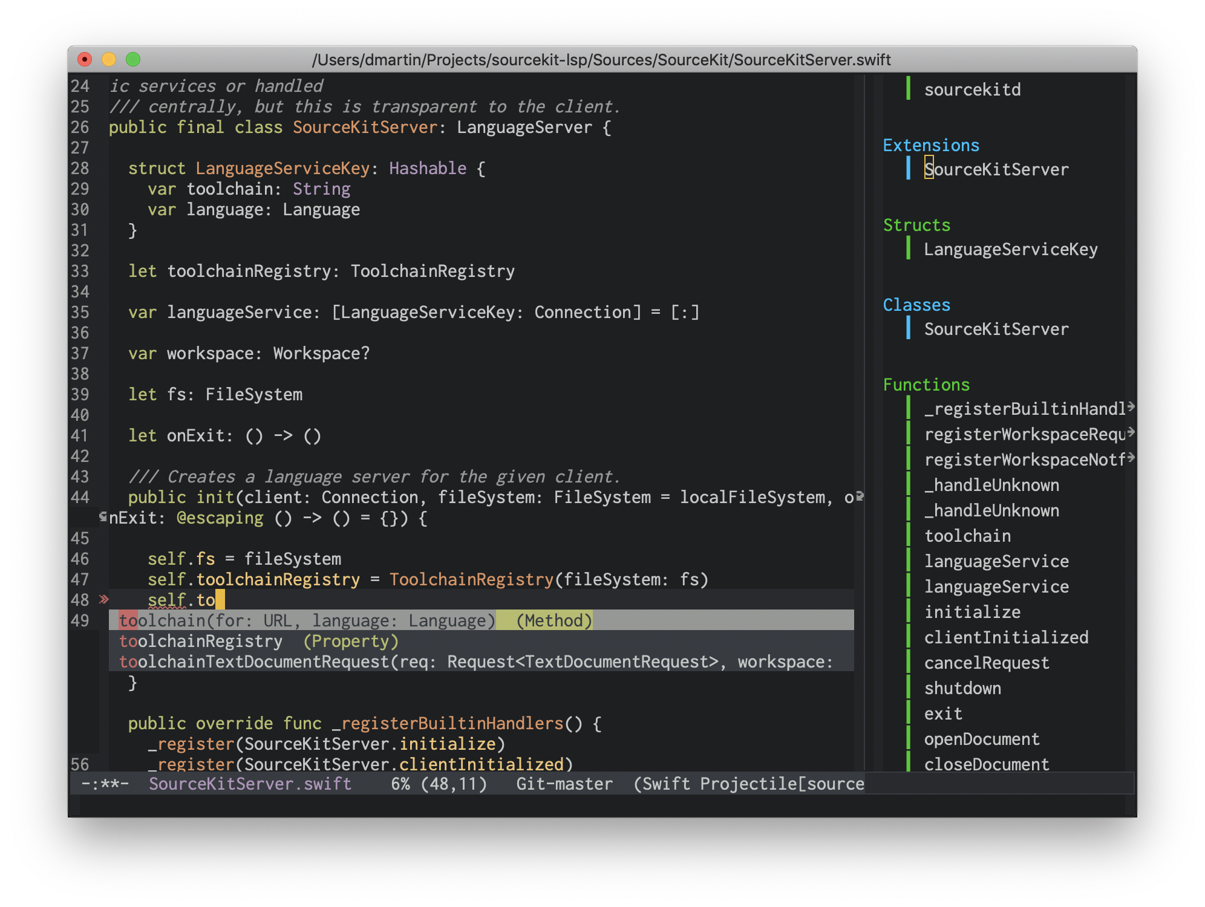Click the red error arrow in gutter

(104, 599)
